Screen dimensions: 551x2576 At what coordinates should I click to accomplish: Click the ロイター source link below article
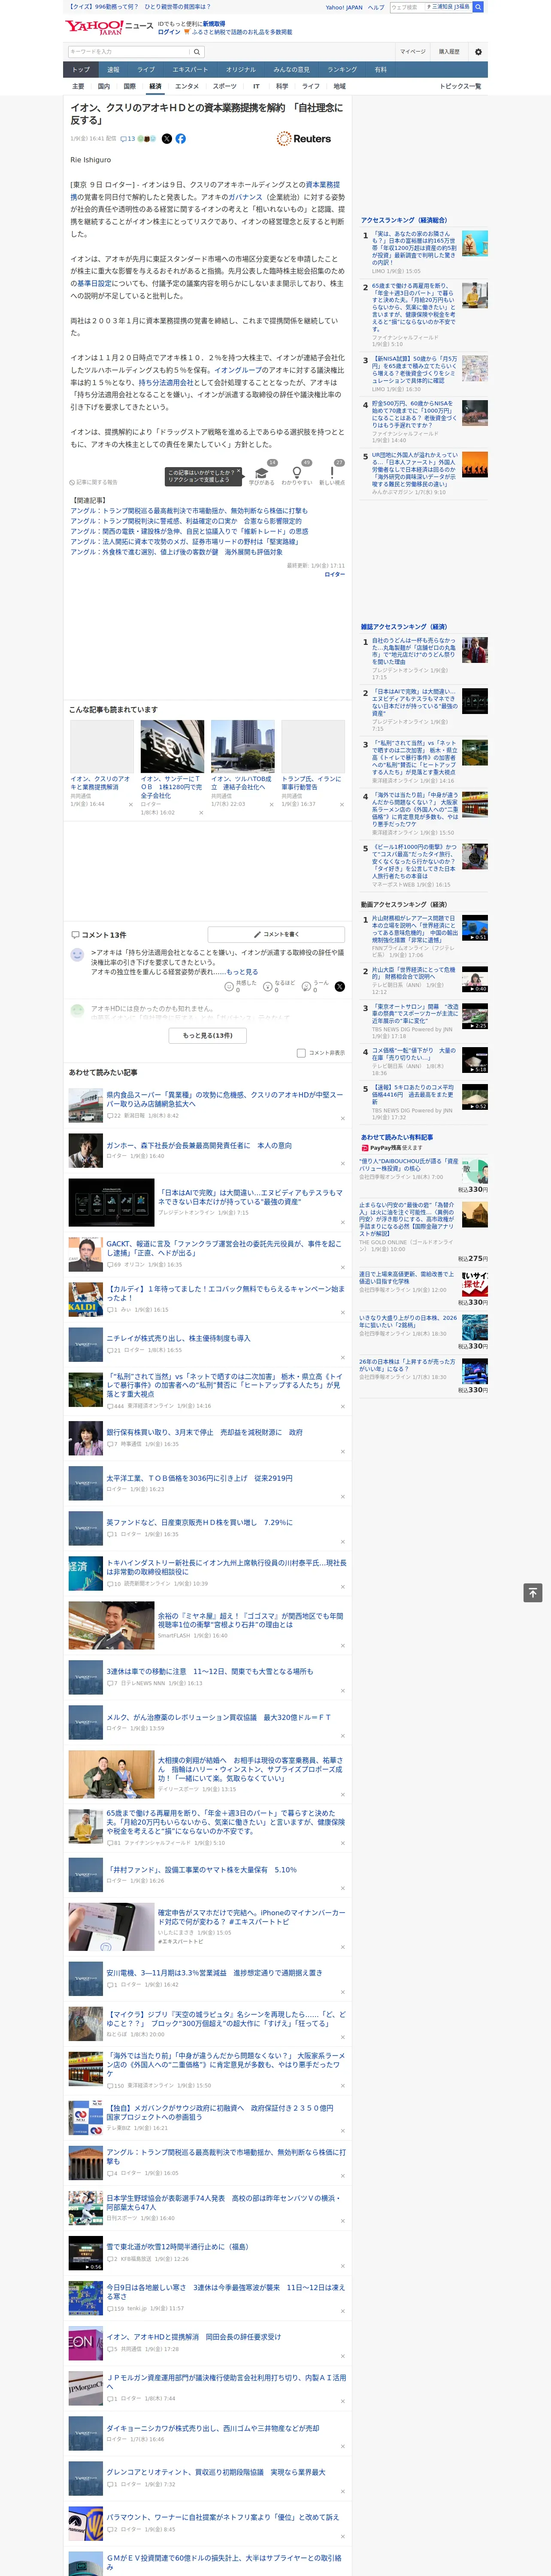[335, 575]
